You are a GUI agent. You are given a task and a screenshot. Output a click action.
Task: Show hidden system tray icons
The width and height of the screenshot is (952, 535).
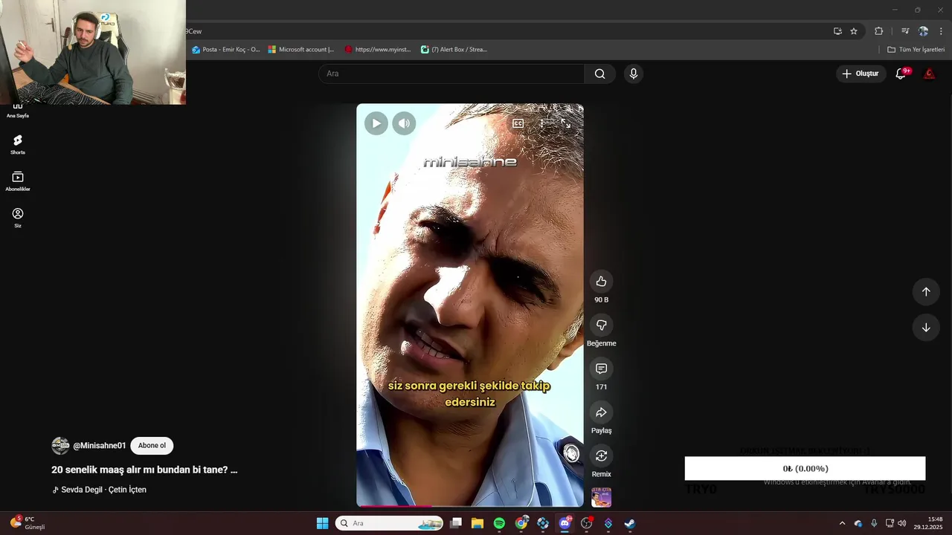click(x=842, y=523)
